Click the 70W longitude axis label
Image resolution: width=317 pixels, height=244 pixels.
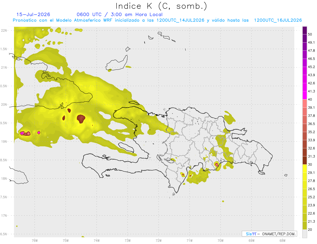coord(221,241)
